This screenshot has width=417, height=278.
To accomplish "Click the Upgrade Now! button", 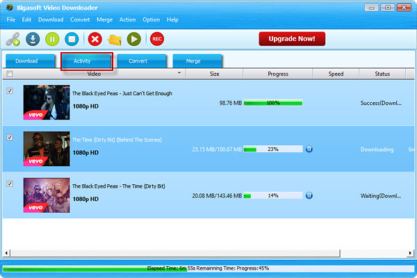I will pyautogui.click(x=292, y=39).
